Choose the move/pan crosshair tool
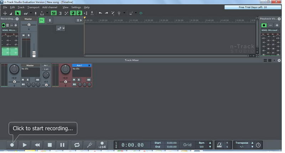Viewport: 285px width, 153px height. (x=5, y=13)
